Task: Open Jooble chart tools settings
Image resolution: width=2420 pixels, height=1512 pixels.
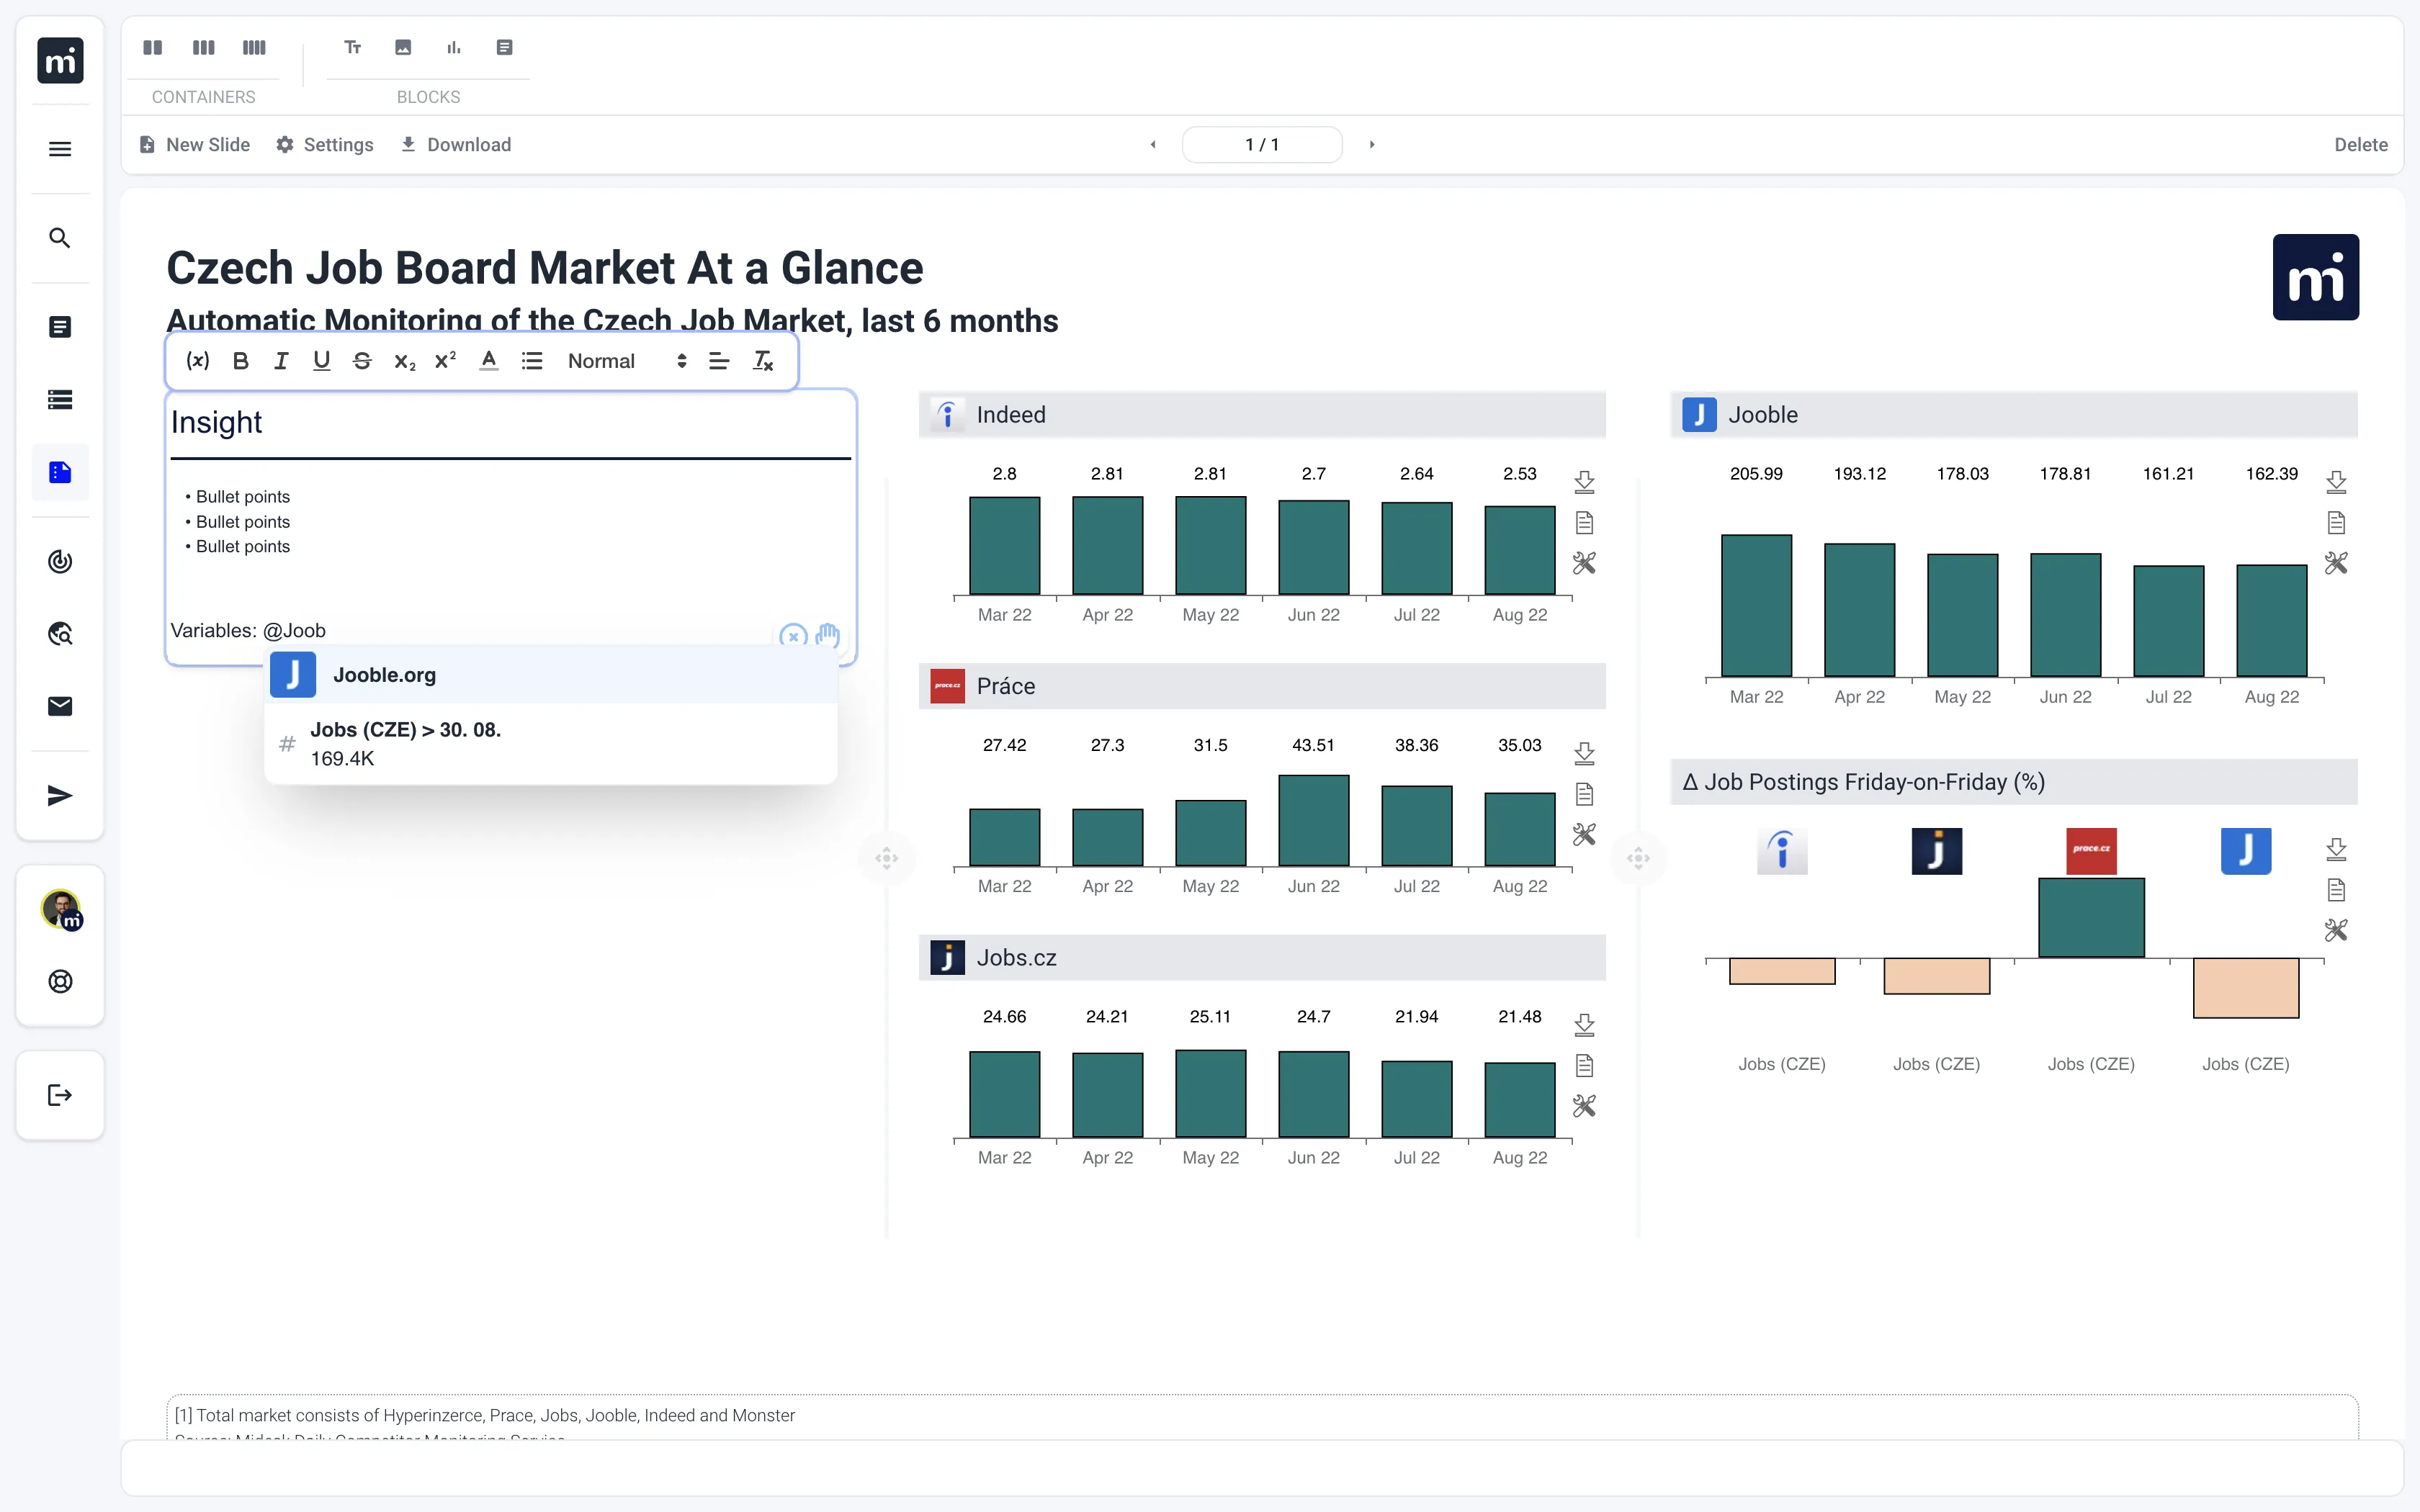Action: (x=2336, y=563)
